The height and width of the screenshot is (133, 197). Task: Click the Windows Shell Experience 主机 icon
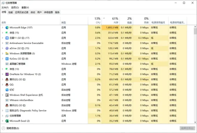(x=7, y=95)
